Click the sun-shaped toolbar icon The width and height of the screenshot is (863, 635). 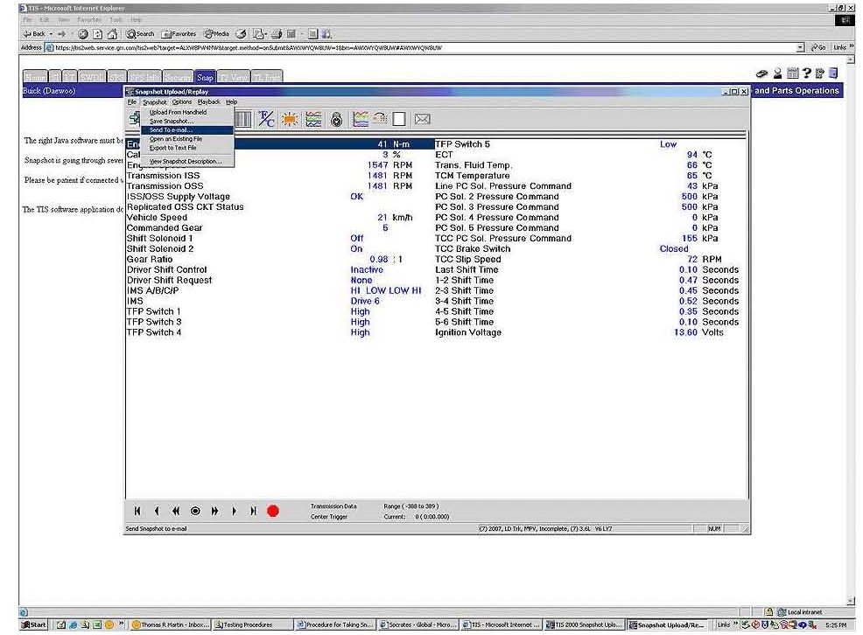[x=289, y=120]
